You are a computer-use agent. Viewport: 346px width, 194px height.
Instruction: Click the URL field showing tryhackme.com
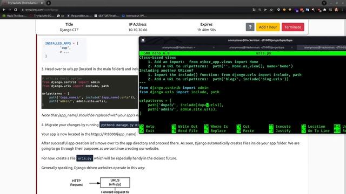[137, 10]
